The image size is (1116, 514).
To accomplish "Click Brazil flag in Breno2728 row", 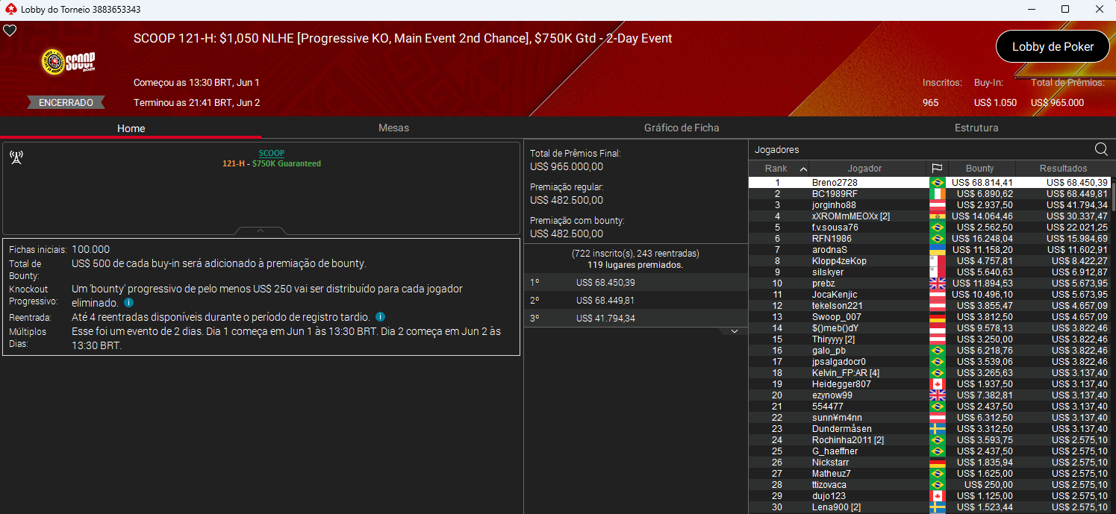I will click(937, 183).
